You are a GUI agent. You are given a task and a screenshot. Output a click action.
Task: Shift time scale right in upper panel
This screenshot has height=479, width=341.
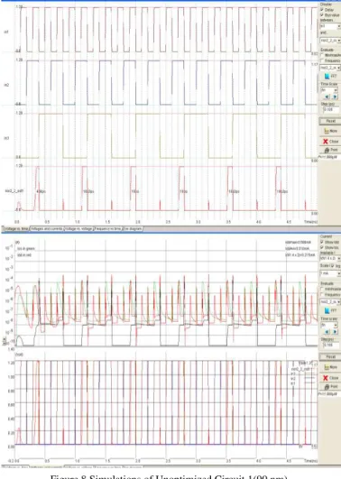335,97
